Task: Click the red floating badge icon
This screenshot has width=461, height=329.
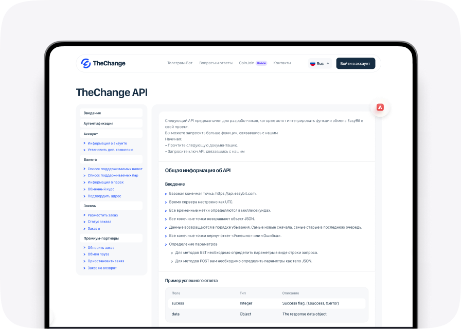Action: [380, 107]
